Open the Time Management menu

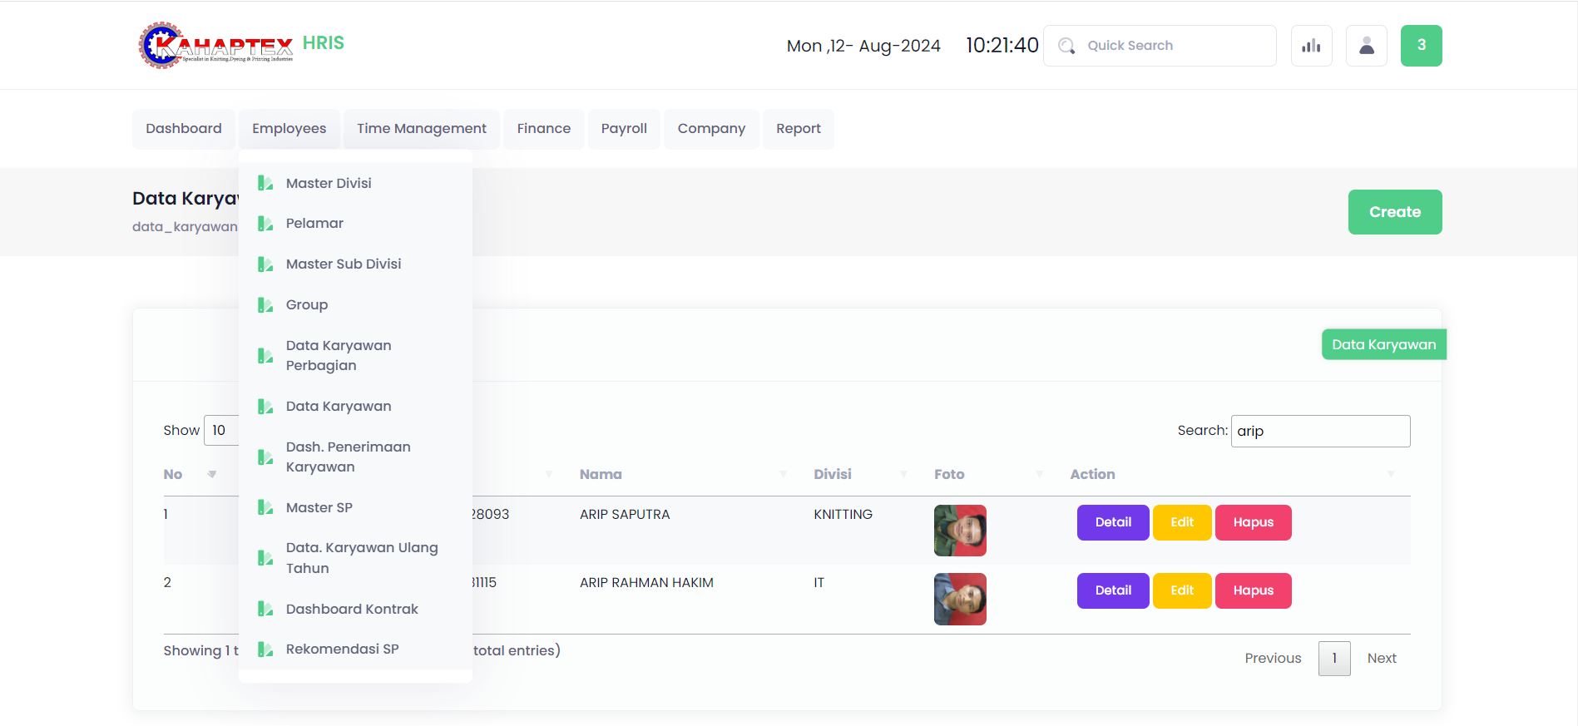tap(421, 129)
